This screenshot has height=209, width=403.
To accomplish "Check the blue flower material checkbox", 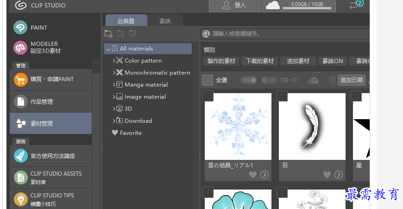I will coord(208,192).
